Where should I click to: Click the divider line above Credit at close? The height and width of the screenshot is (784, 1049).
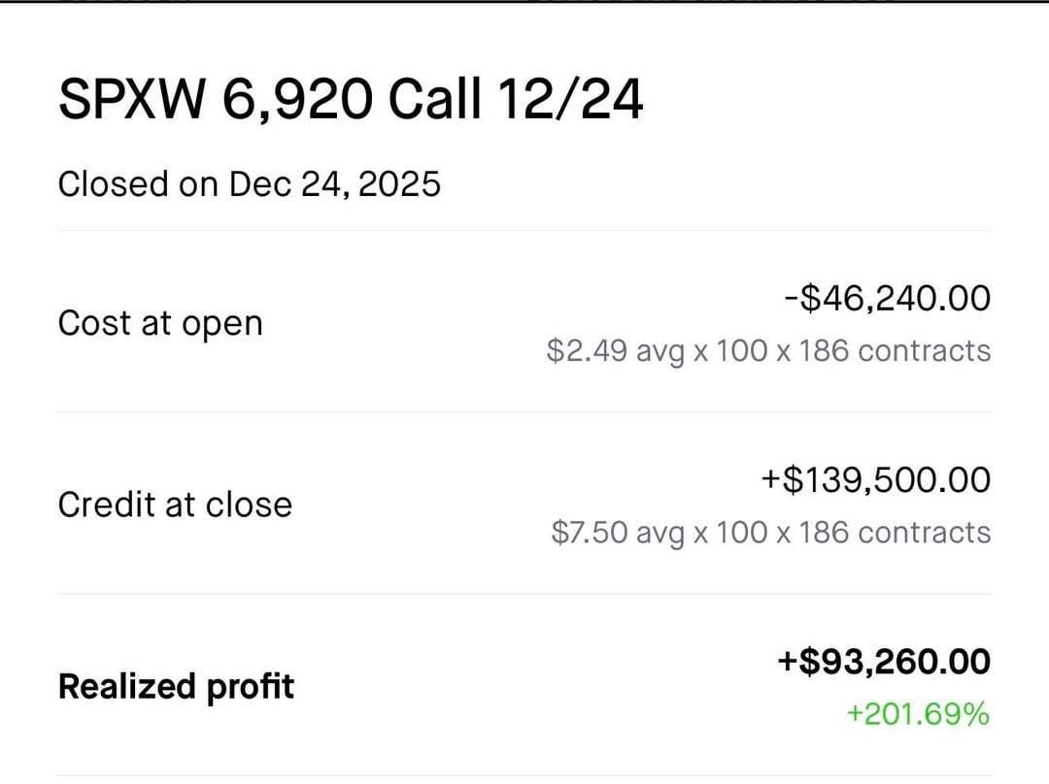pyautogui.click(x=524, y=412)
